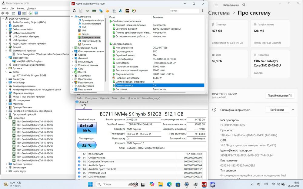Click the Сховище 477 GB card in Settings

(x=228, y=34)
